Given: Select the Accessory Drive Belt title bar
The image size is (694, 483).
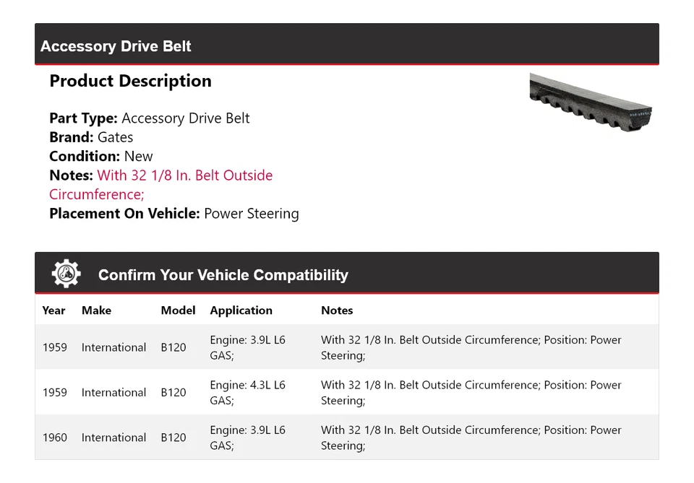Looking at the screenshot, I should pos(347,46).
